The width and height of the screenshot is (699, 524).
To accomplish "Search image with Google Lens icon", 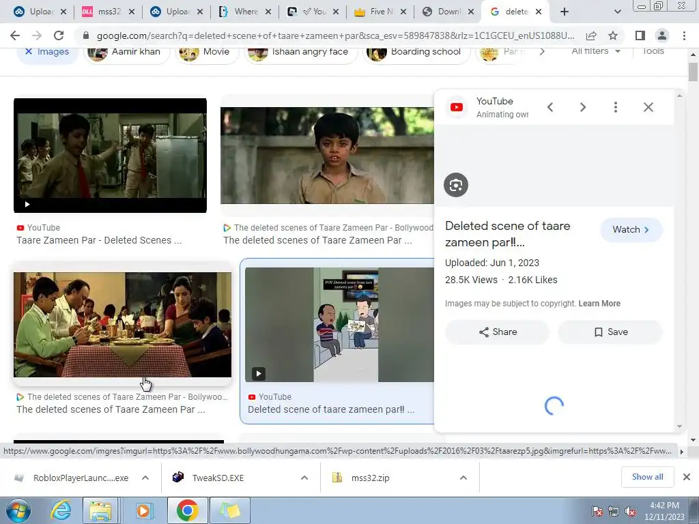I will [455, 185].
